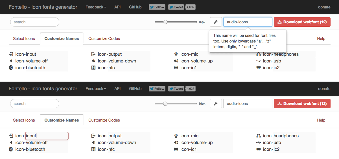Viewport: 339px width, 159px height.
Task: Click the volume-off speaker glyph in upper page copy
Action: pyautogui.click(x=11, y=61)
